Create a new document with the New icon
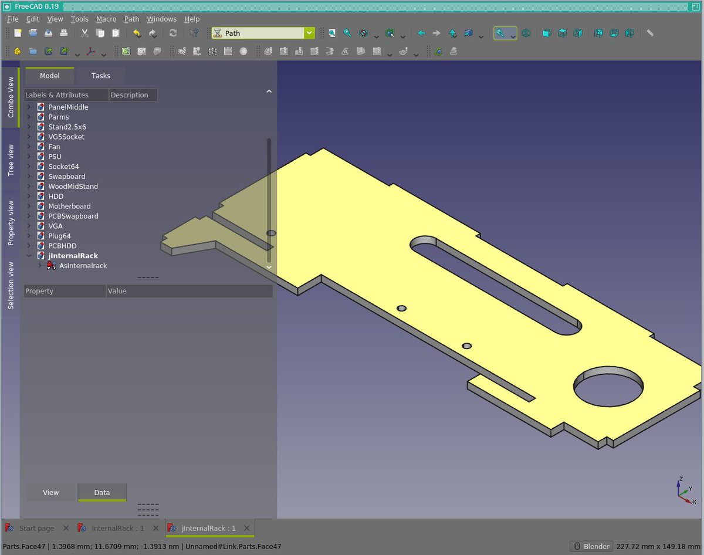Viewport: 704px width, 555px height. (18, 33)
